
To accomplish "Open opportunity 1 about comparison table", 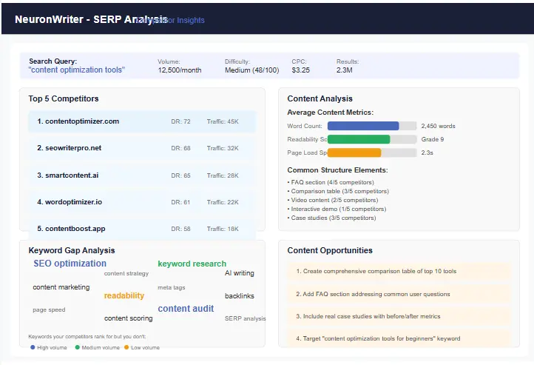I will 399,271.
